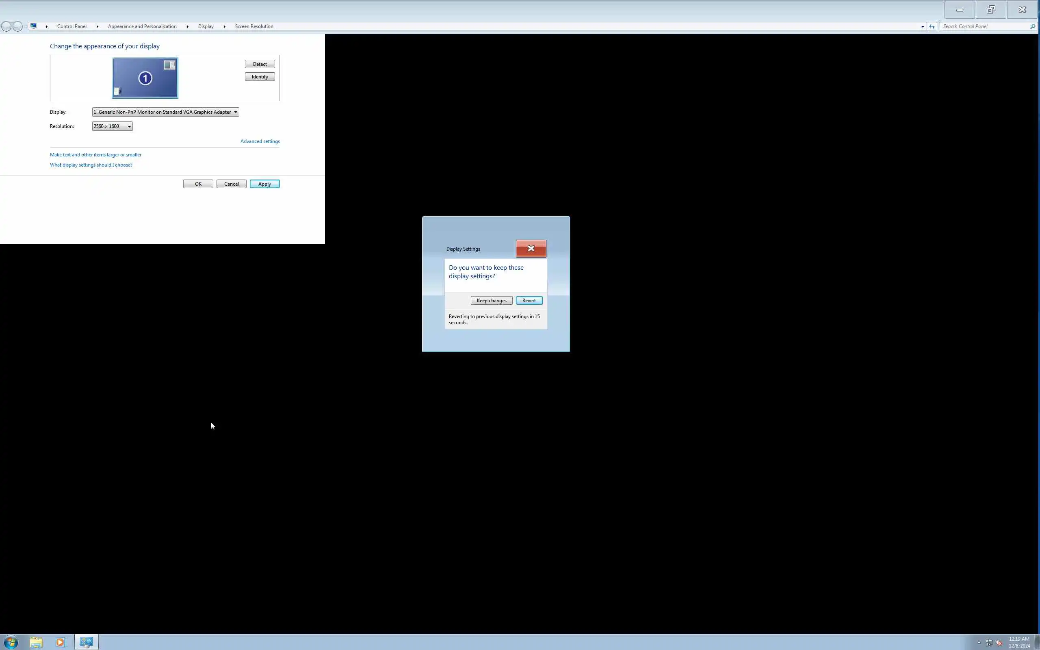Click the Control Panel taskbar icon
The width and height of the screenshot is (1040, 650).
(87, 642)
